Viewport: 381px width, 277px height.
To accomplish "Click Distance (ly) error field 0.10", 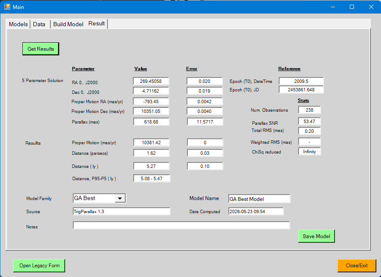I will 205,166.
